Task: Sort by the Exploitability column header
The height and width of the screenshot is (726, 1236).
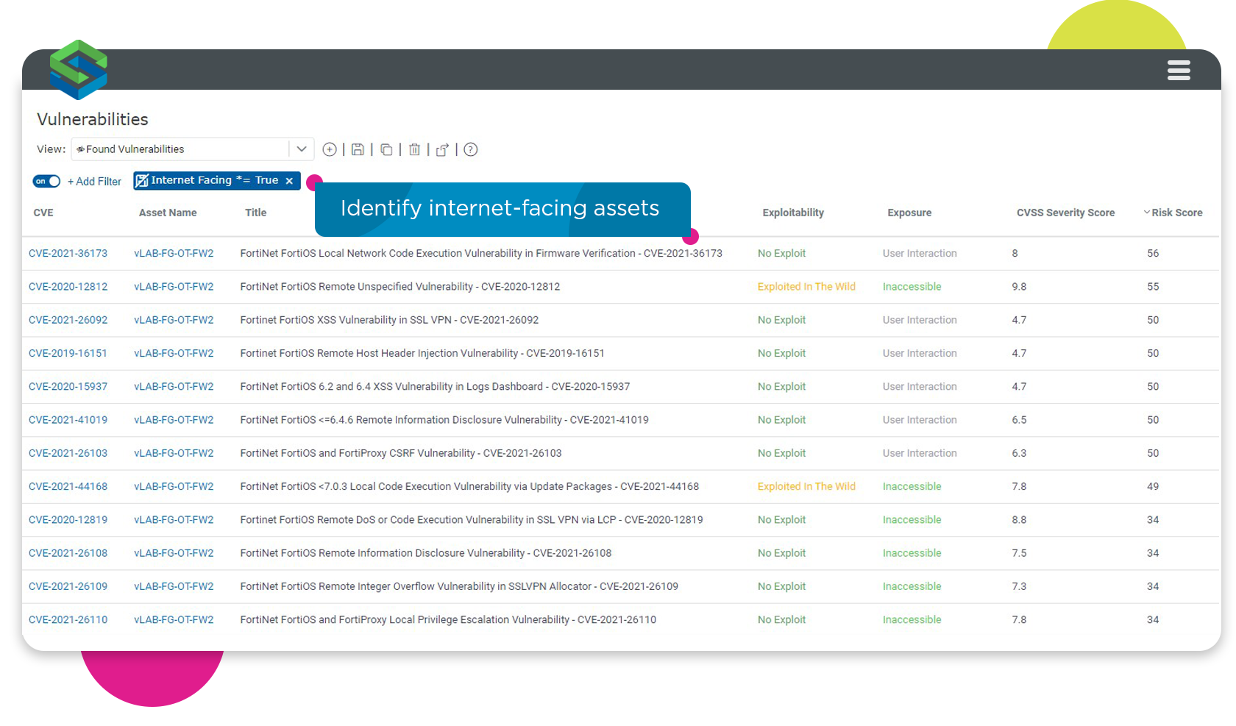Action: (793, 213)
